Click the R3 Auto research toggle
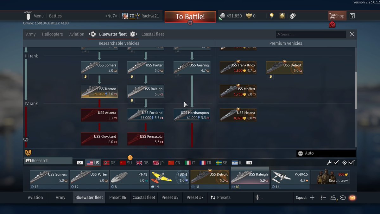380x214 pixels. (326, 153)
